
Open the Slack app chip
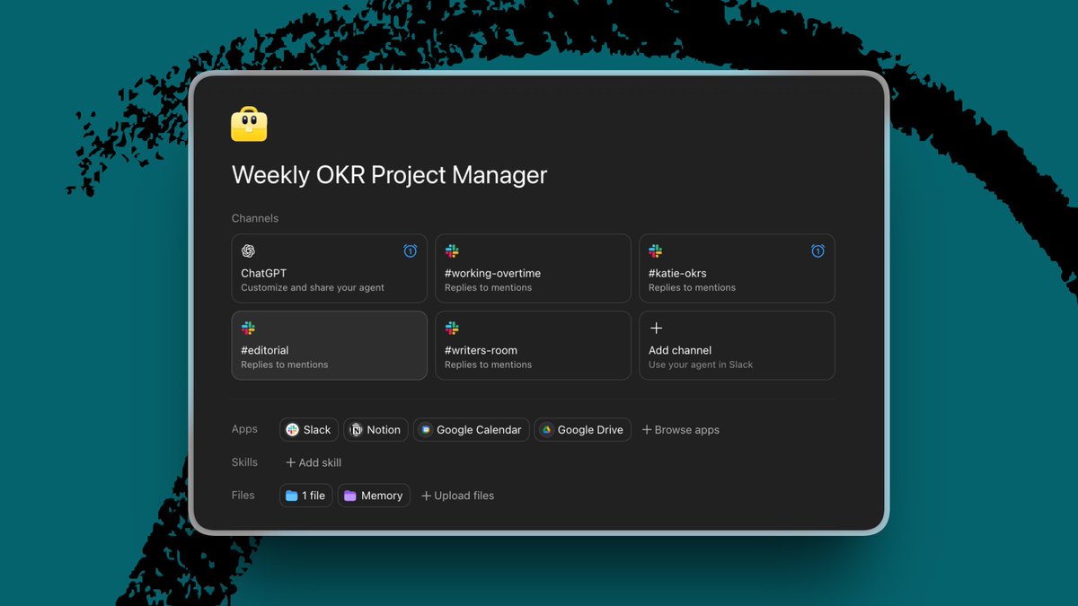(309, 430)
